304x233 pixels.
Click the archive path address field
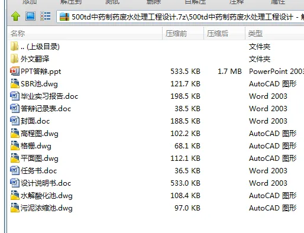pyautogui.click(x=180, y=17)
